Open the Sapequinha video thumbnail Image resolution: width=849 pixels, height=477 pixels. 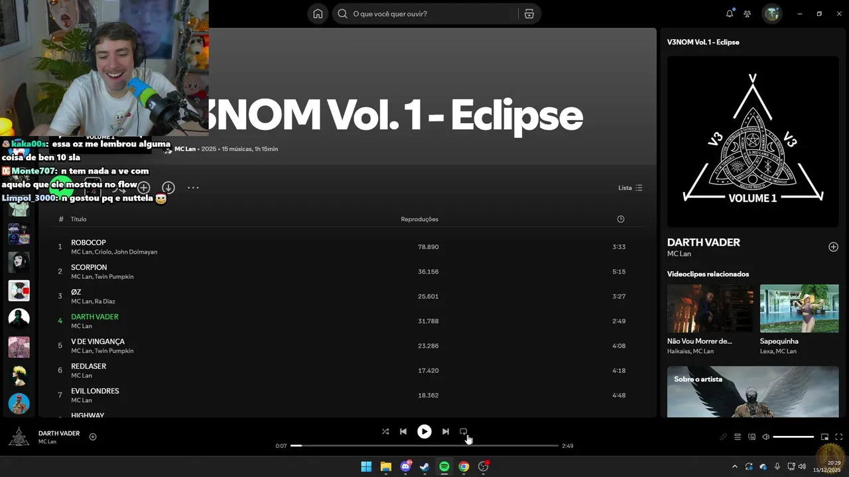click(799, 309)
